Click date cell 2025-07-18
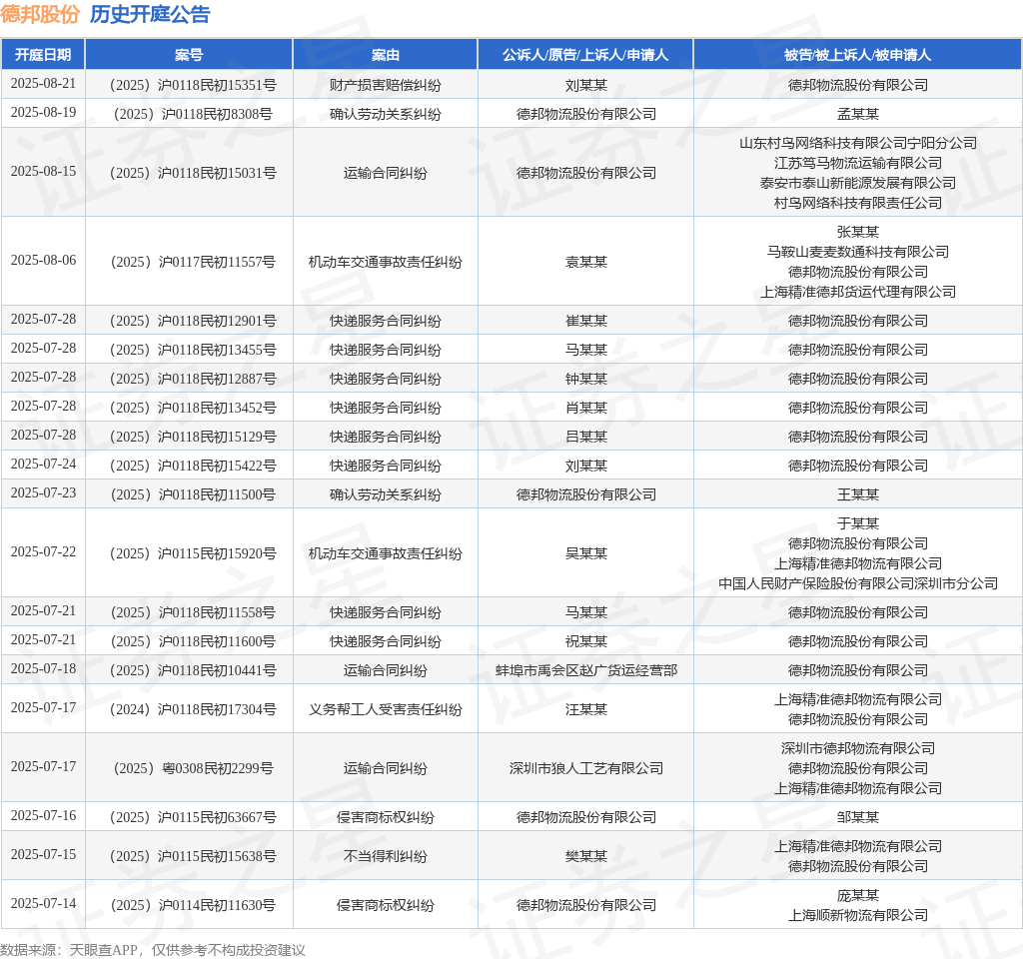Screen dimensions: 1023x959 43,668
